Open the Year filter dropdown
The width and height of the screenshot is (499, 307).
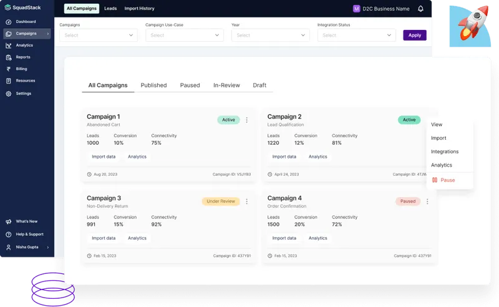(271, 36)
